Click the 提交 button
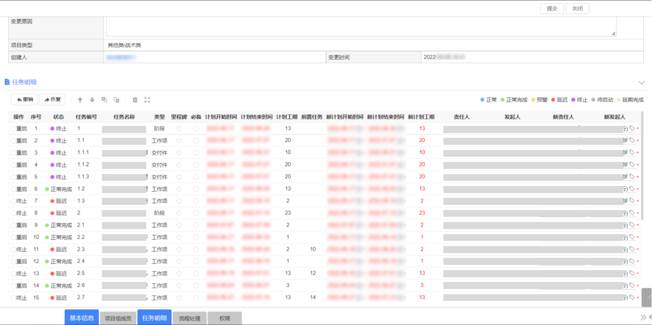Image resolution: width=652 pixels, height=325 pixels. point(552,9)
